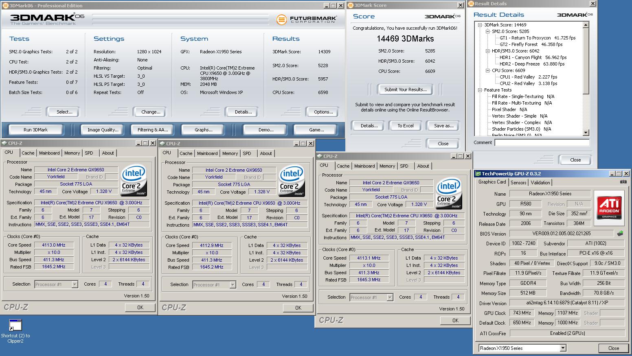Image resolution: width=632 pixels, height=356 pixels.
Task: Collapse the 'HDR/SM3.0 Score: 6042' tree node
Action: [x=487, y=51]
